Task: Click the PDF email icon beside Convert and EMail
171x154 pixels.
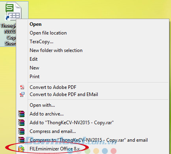Action: [22, 94]
